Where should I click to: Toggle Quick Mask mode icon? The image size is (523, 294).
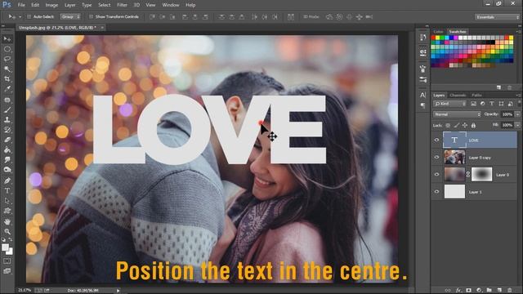pyautogui.click(x=7, y=261)
